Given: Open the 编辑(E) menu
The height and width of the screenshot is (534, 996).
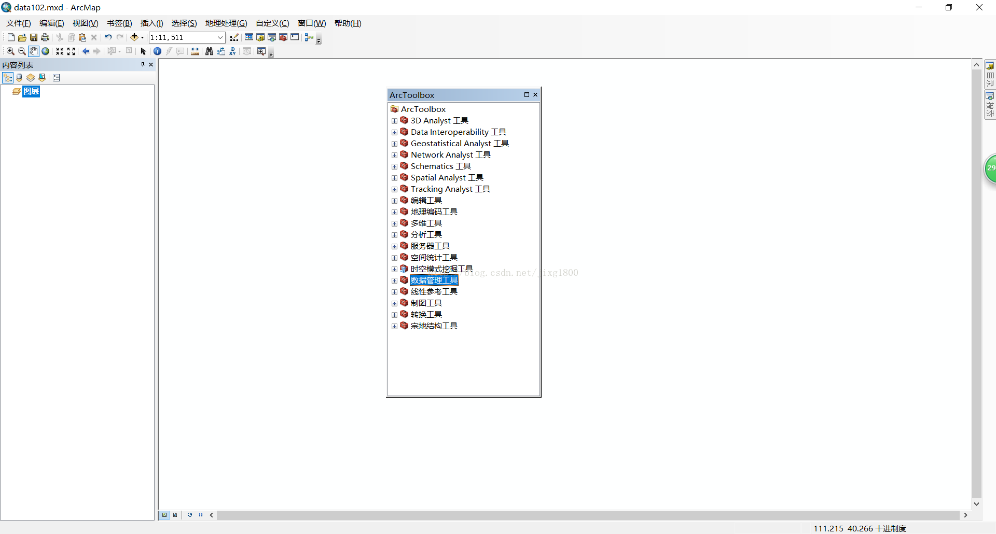Looking at the screenshot, I should 52,23.
